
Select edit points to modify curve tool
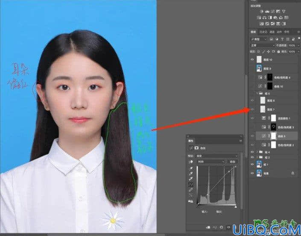point(191,185)
